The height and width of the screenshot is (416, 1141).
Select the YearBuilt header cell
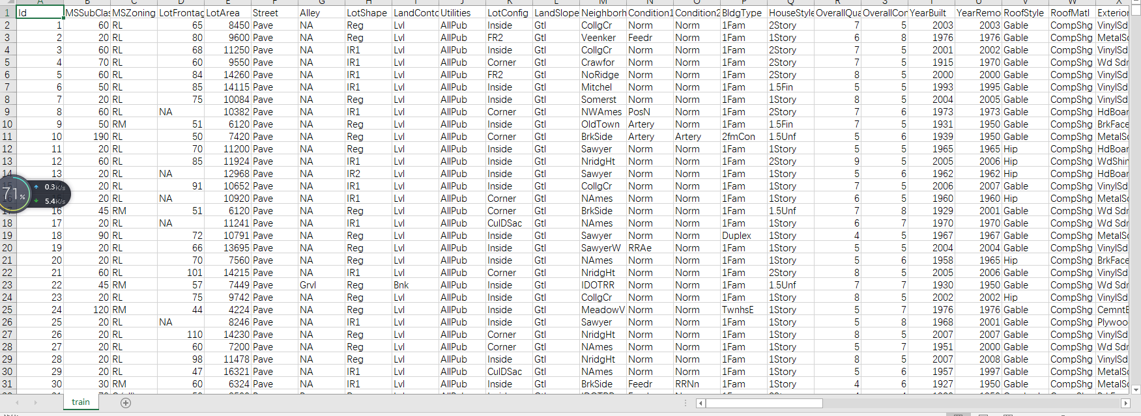[931, 12]
